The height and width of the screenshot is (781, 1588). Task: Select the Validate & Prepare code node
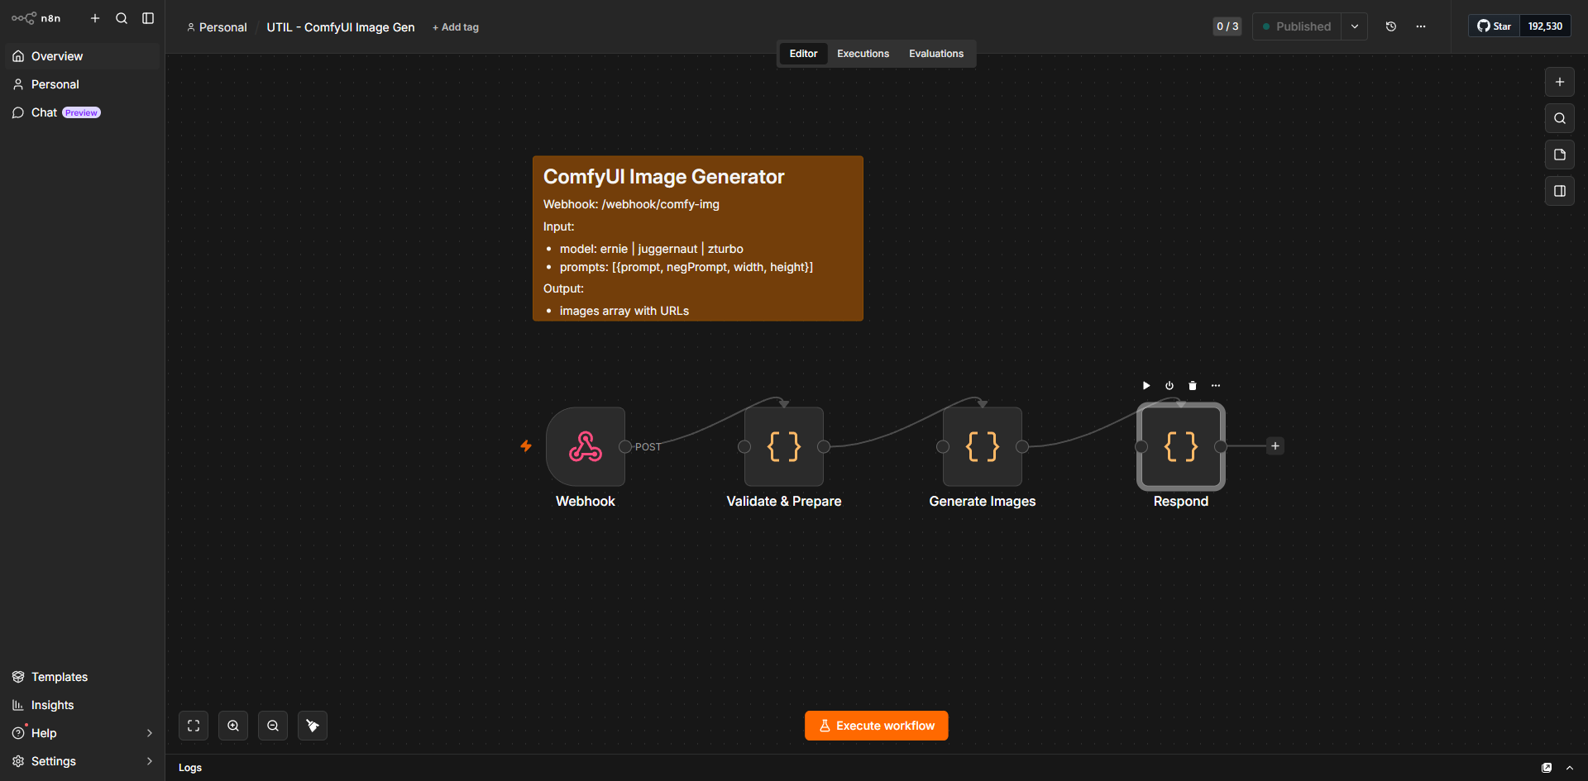tap(784, 446)
